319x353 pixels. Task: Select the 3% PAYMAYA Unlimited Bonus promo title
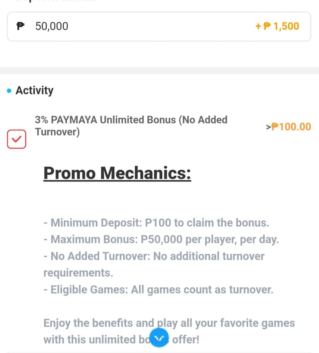131,126
